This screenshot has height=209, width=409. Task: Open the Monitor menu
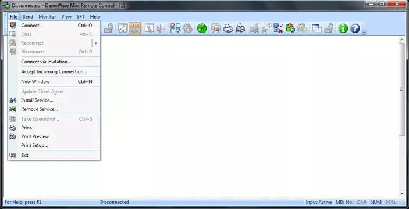(x=47, y=17)
